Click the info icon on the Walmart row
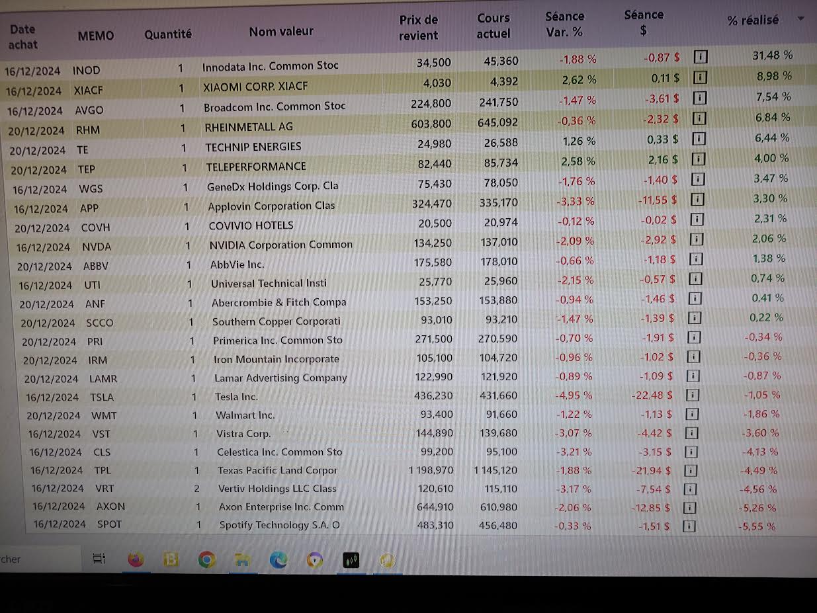 coord(691,415)
